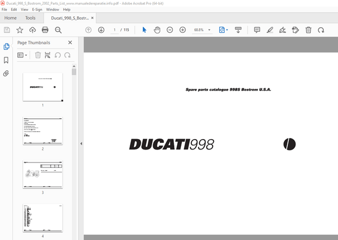Click the thumbnails panel scrollbar handle

coord(74,72)
